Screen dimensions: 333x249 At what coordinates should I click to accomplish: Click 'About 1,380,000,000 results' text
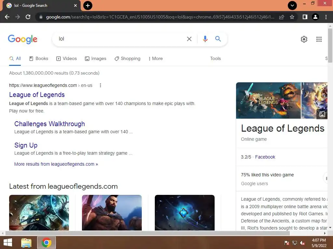point(54,73)
